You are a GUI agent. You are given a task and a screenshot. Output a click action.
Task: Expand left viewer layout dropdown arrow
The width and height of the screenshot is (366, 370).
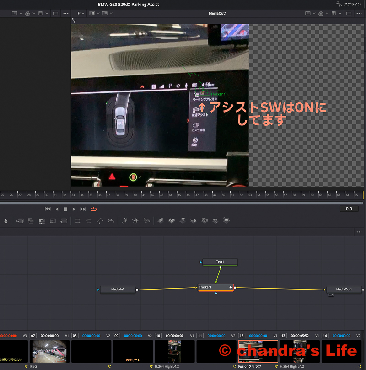[x=21, y=13]
